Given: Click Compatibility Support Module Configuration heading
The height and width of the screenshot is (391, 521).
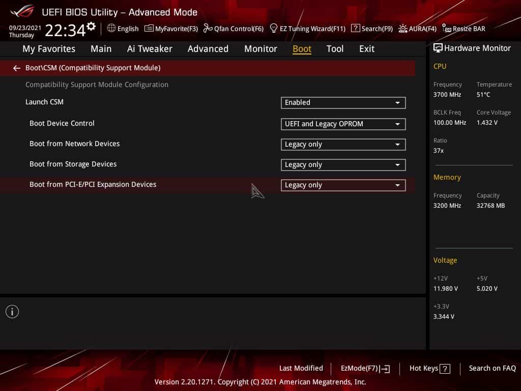Looking at the screenshot, I should click(97, 85).
